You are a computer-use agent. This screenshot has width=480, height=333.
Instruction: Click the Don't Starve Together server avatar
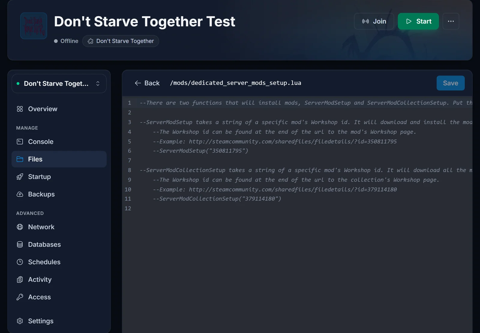[x=34, y=26]
